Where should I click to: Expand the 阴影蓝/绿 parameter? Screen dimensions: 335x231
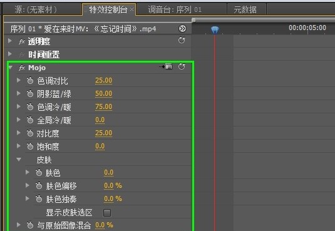click(x=19, y=93)
